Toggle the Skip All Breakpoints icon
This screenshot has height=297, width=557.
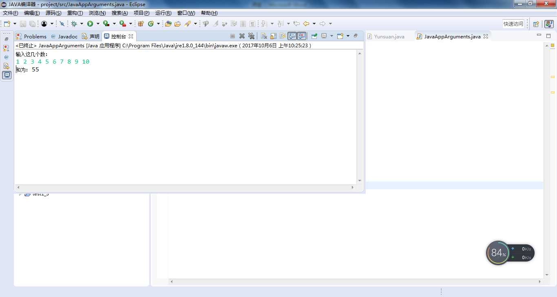(62, 24)
